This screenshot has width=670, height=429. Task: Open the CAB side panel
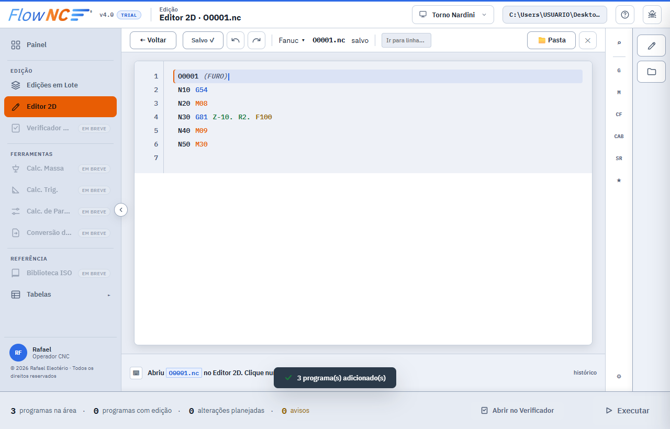point(619,136)
